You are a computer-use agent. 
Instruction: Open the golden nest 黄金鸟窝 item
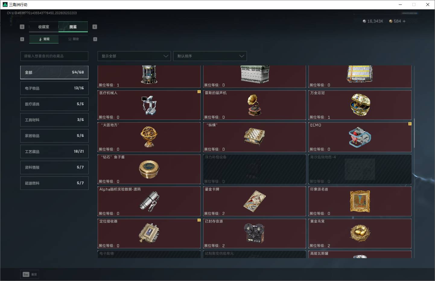[x=360, y=233]
